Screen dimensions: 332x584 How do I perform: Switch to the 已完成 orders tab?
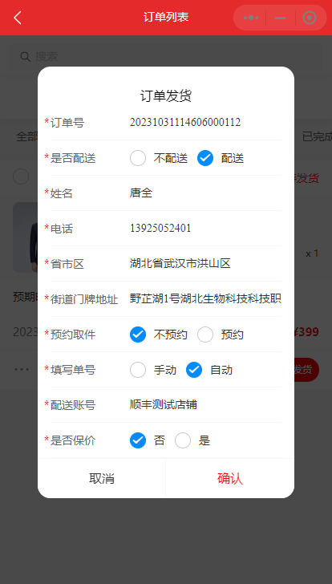point(317,136)
